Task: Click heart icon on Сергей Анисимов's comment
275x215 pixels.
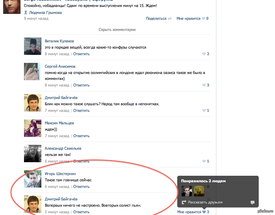Action: coord(204,85)
